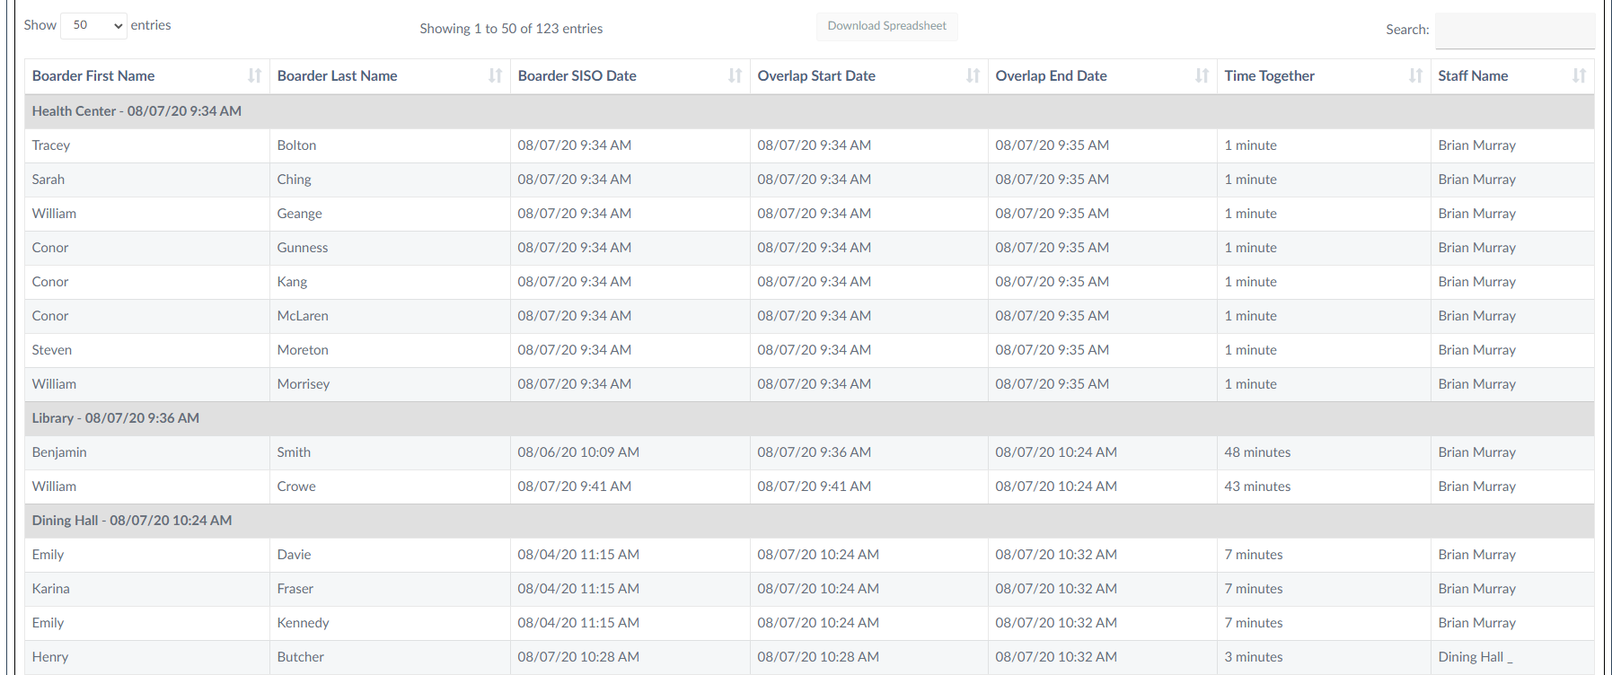Sort by Staff Name sort icon

tap(1580, 76)
